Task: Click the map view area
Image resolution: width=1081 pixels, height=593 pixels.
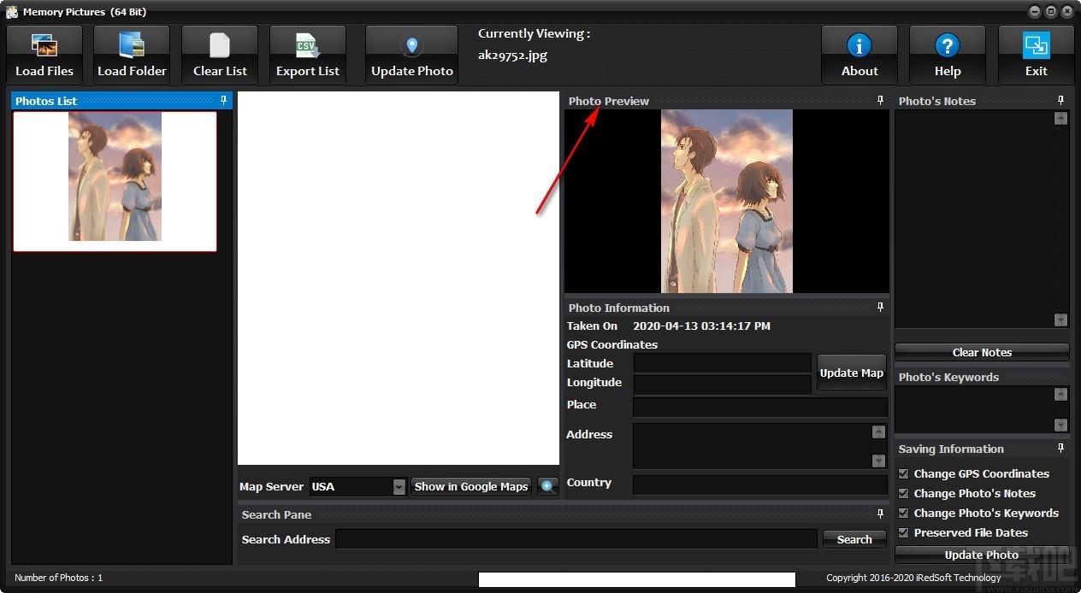Action: [399, 279]
